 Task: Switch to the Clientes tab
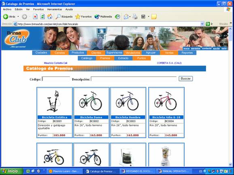(96, 53)
